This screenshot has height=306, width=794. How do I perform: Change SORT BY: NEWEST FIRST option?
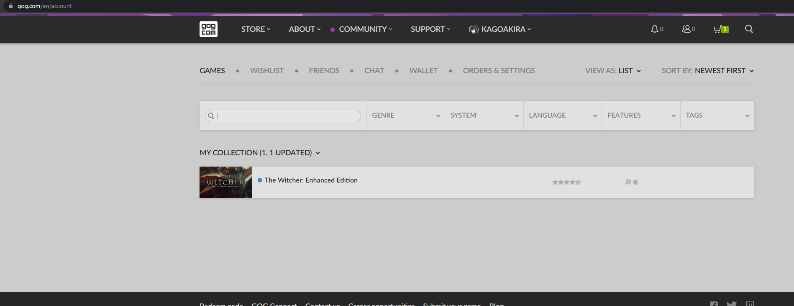(708, 71)
